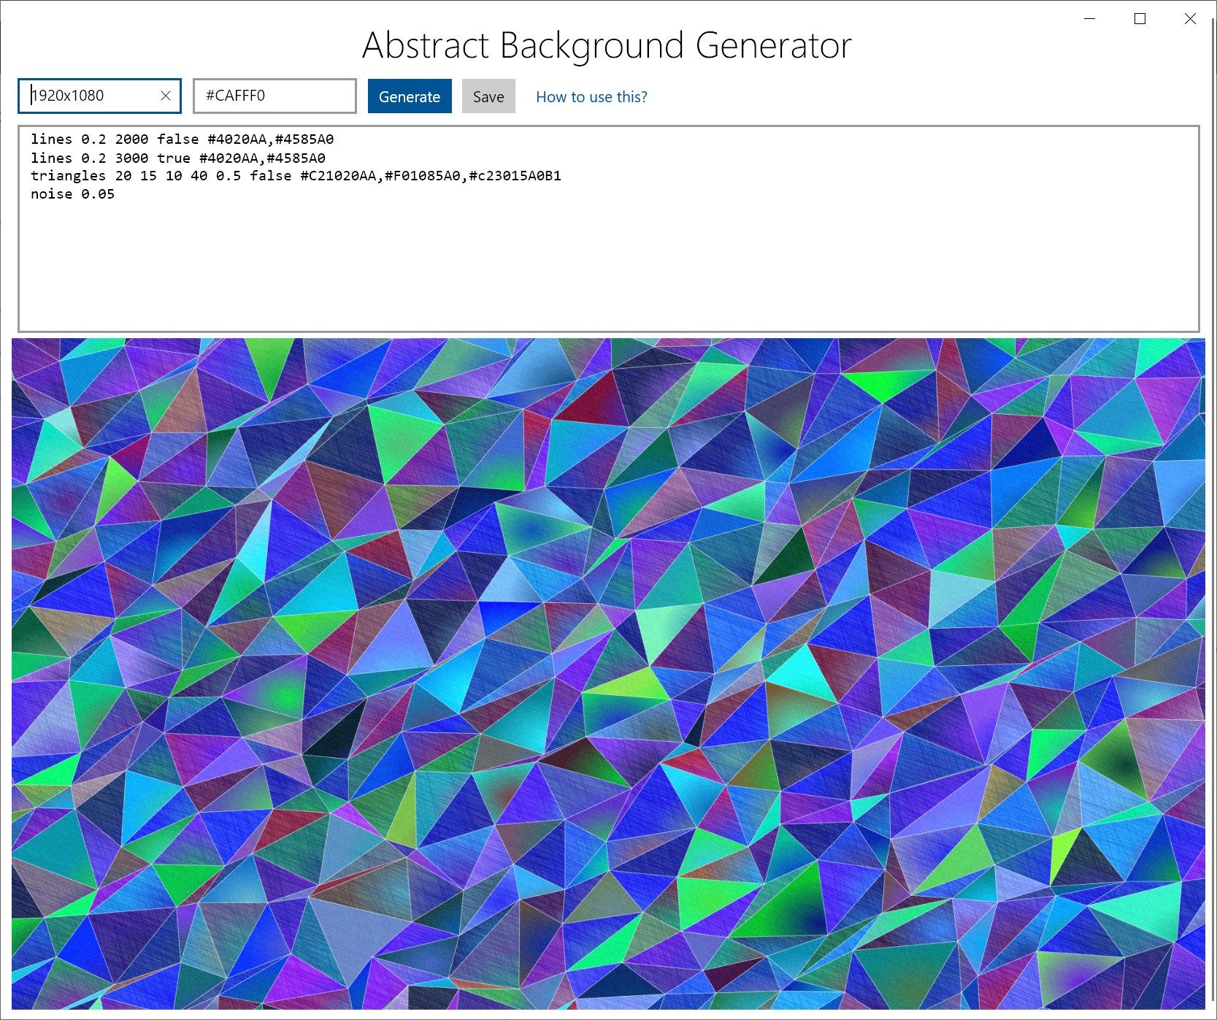Image resolution: width=1217 pixels, height=1020 pixels.
Task: Click the #CAFFF0 background color field
Action: coord(275,96)
